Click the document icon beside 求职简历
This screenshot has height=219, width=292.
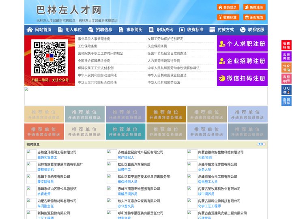point(121,30)
